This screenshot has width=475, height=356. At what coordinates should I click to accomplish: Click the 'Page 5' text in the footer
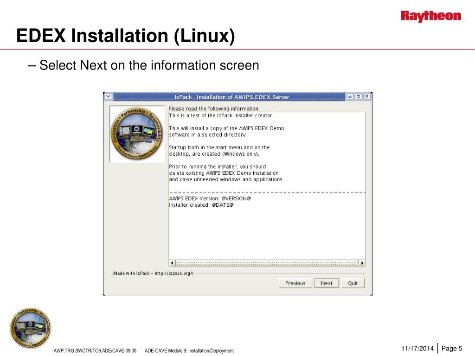452,349
